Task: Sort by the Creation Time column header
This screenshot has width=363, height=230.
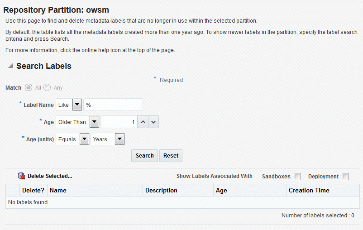Action: pyautogui.click(x=309, y=191)
